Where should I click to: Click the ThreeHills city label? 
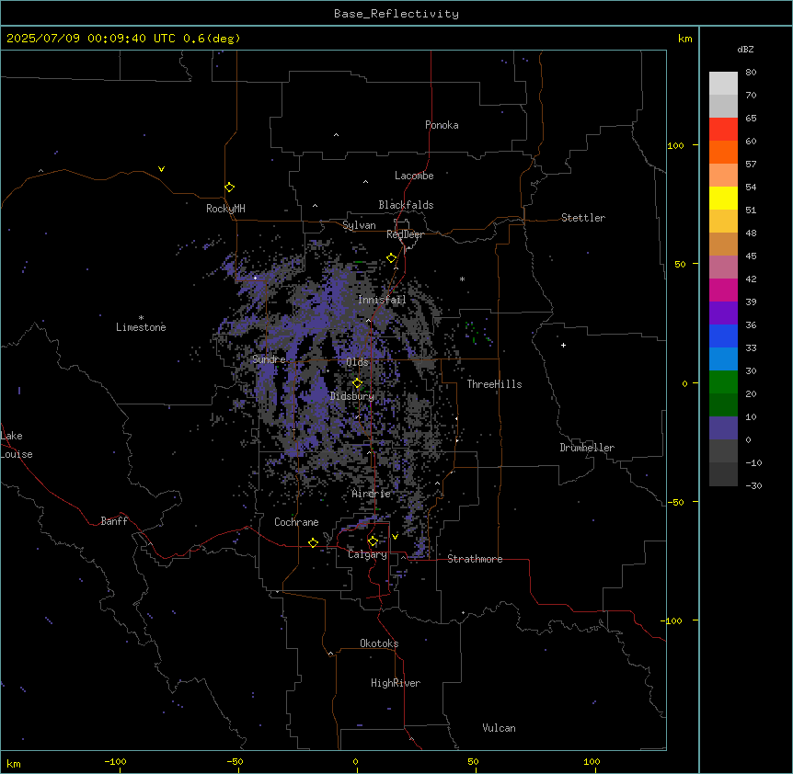point(494,384)
